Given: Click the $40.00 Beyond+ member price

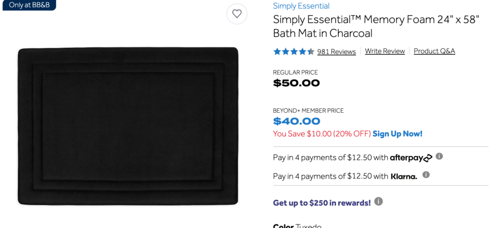Looking at the screenshot, I should pos(296,122).
